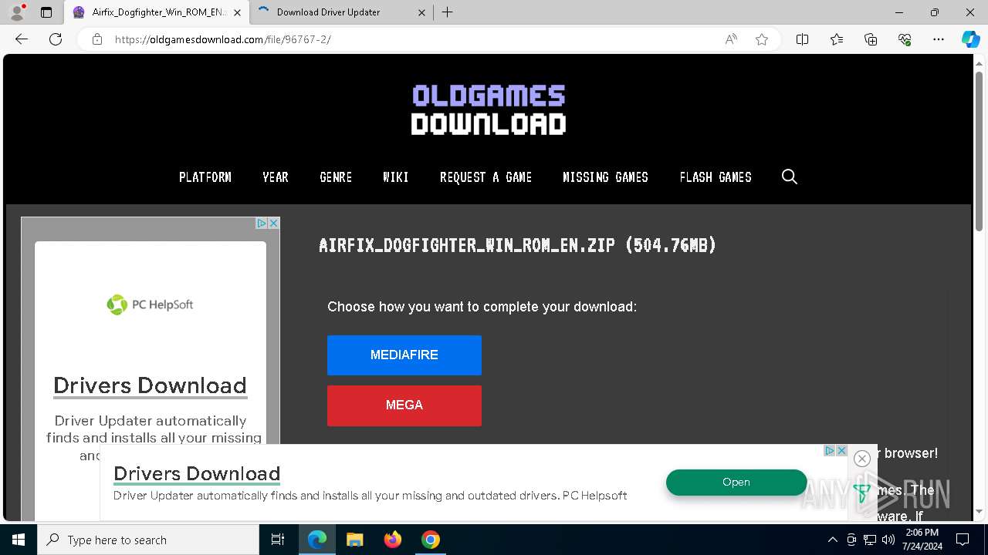Click Drivers Download heading in sidebar ad
Screen dimensions: 988x555
pos(151,385)
